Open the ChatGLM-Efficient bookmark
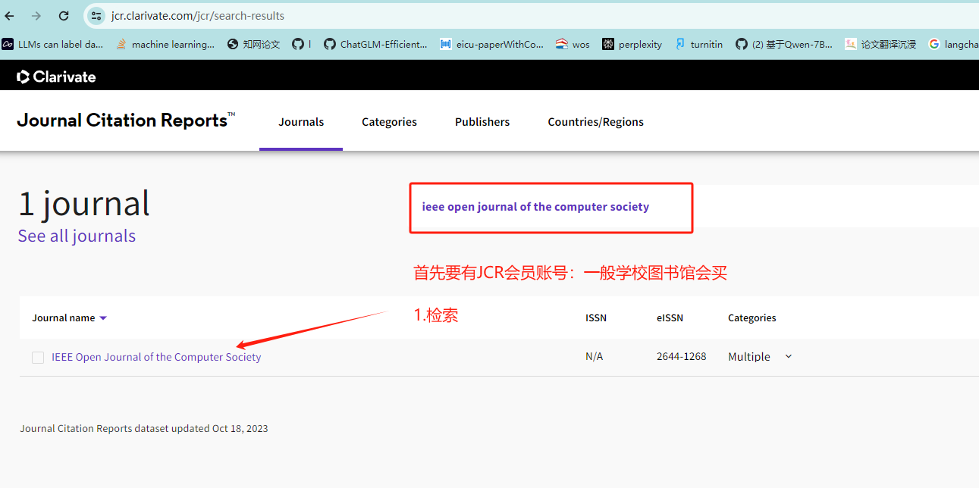The image size is (979, 488). pos(375,44)
